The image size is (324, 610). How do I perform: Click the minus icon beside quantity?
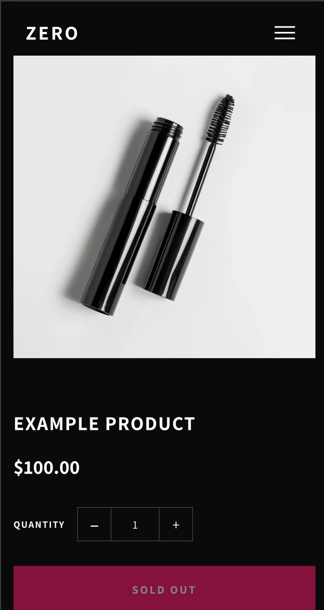[x=94, y=526]
